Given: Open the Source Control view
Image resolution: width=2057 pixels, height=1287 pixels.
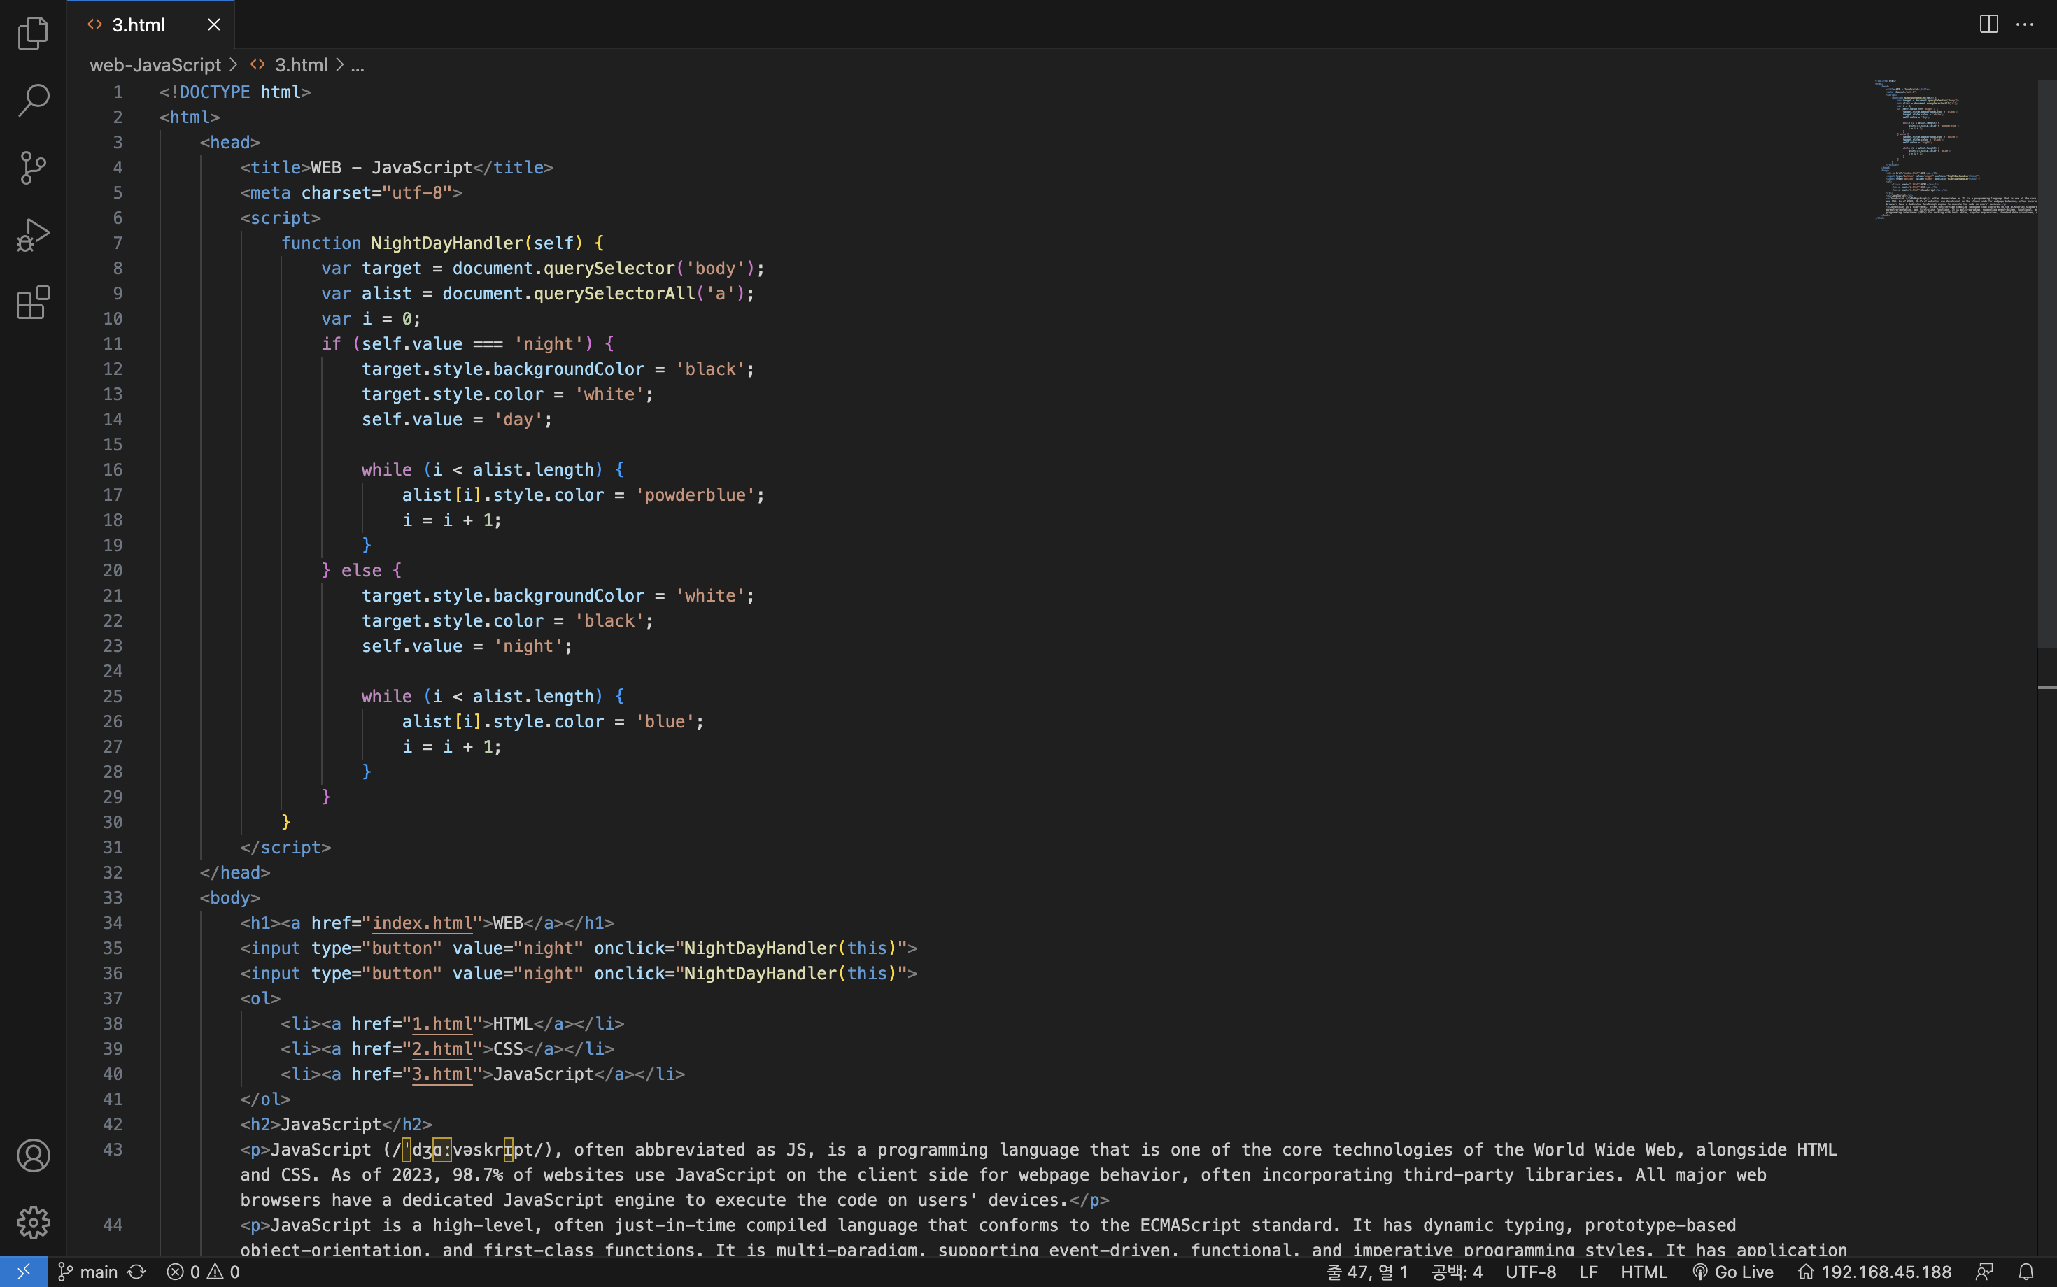Looking at the screenshot, I should [33, 167].
